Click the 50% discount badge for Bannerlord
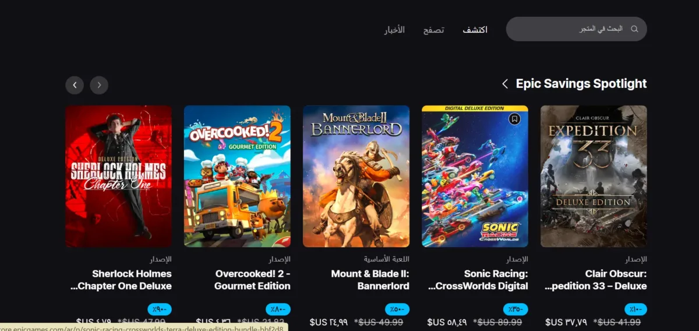Image resolution: width=699 pixels, height=331 pixels. (397, 309)
